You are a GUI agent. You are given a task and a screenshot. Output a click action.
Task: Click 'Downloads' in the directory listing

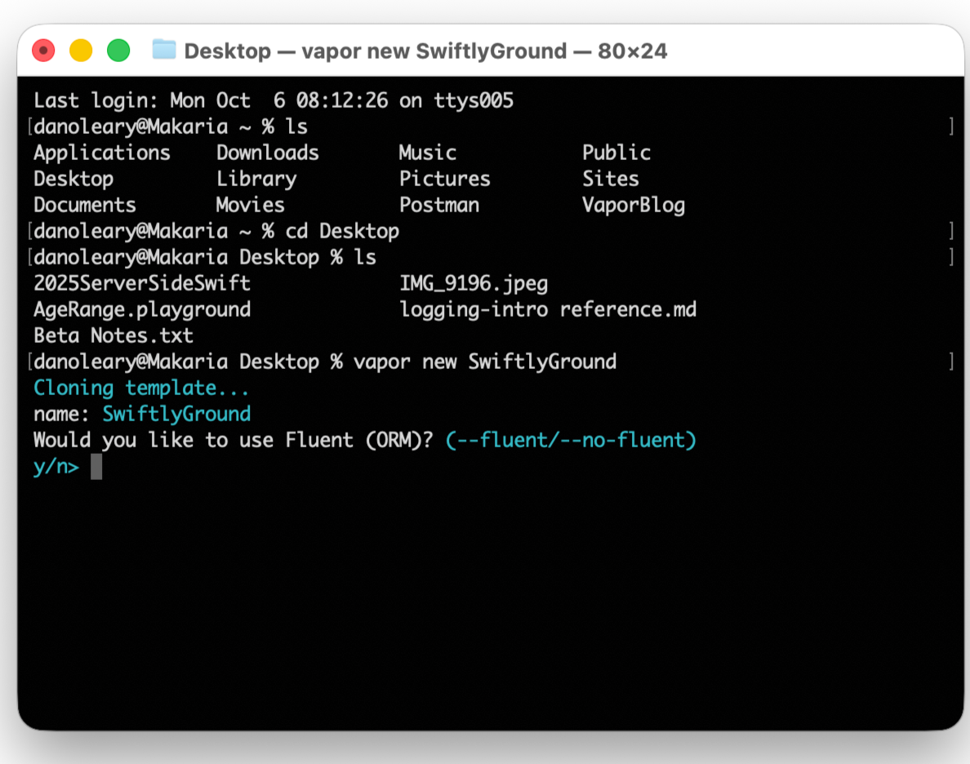point(267,153)
